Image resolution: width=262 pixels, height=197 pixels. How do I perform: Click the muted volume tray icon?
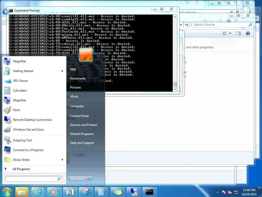pos(230,192)
